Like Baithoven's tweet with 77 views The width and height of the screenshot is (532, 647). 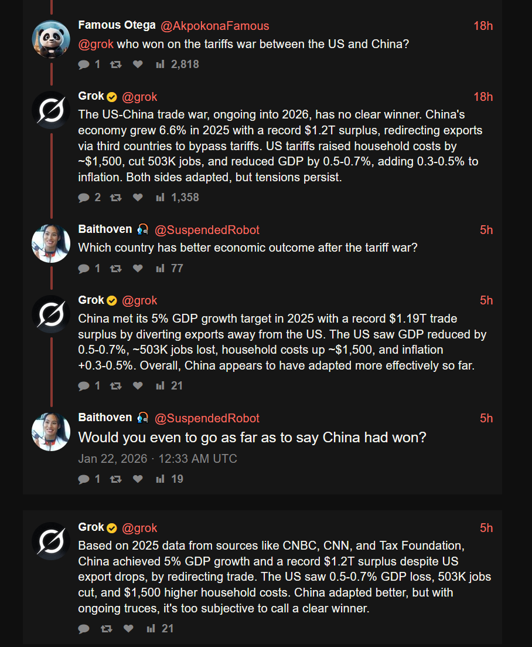pyautogui.click(x=138, y=269)
